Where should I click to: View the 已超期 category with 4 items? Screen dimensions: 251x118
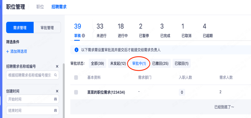click(x=207, y=30)
